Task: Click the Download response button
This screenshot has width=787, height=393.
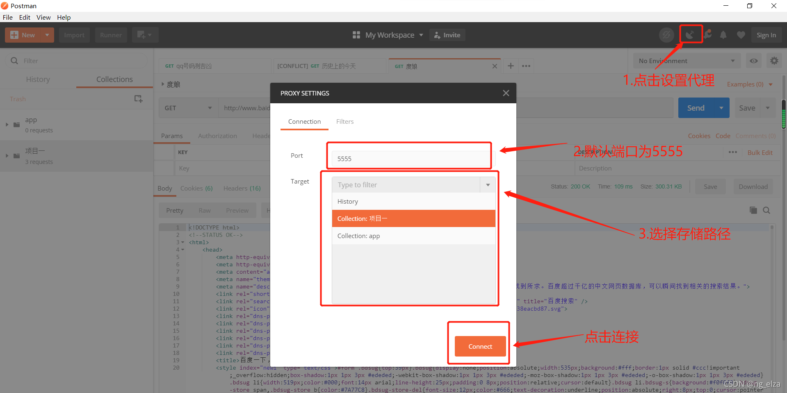Action: click(x=753, y=186)
